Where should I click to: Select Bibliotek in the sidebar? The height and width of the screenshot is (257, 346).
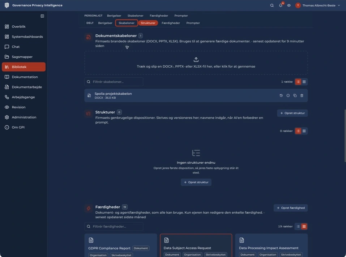point(24,67)
